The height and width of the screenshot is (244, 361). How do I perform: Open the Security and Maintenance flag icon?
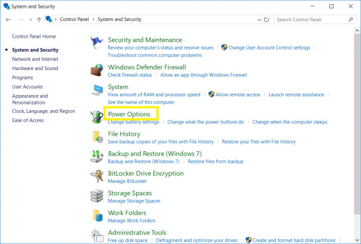point(96,43)
